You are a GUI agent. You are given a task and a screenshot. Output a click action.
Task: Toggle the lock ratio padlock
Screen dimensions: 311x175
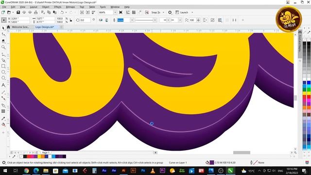click(71, 20)
